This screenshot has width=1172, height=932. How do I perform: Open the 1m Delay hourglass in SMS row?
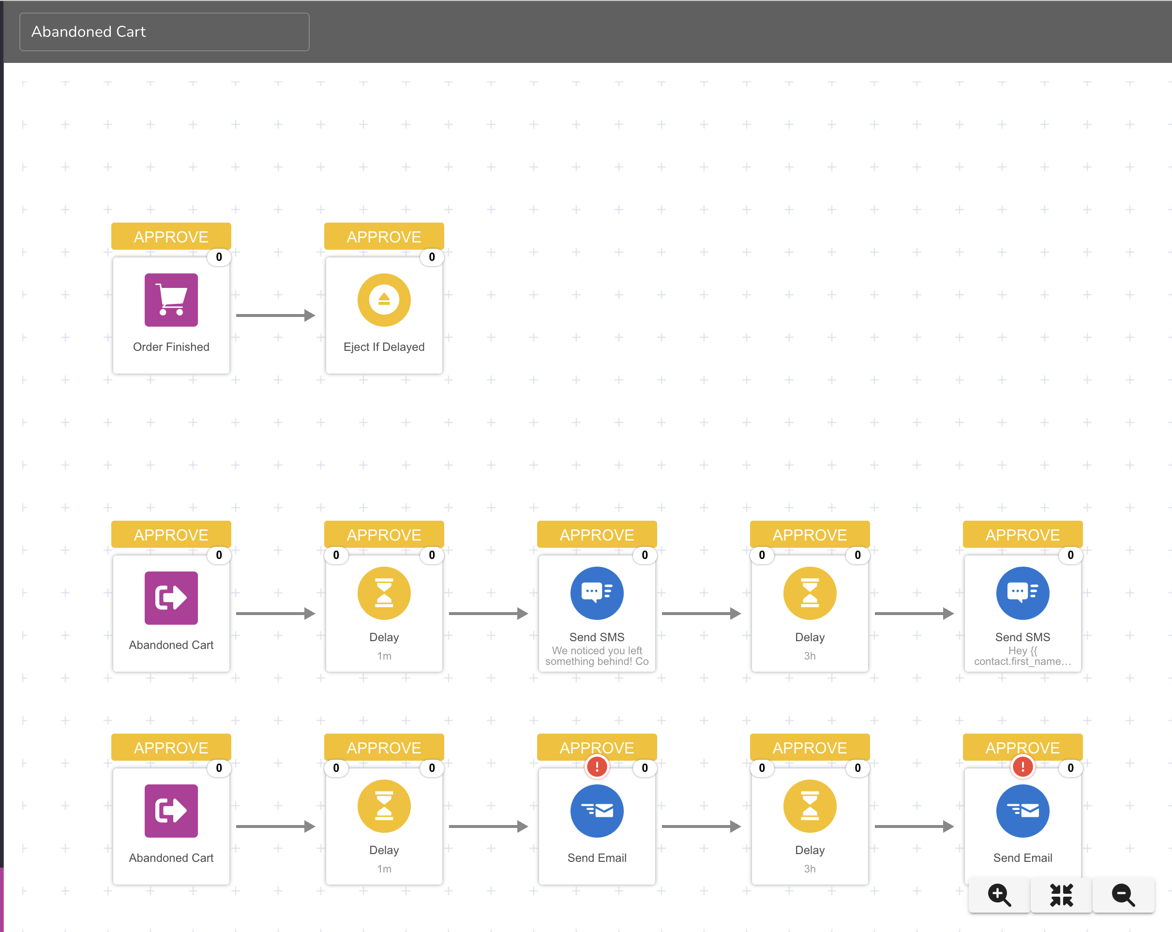pos(384,593)
